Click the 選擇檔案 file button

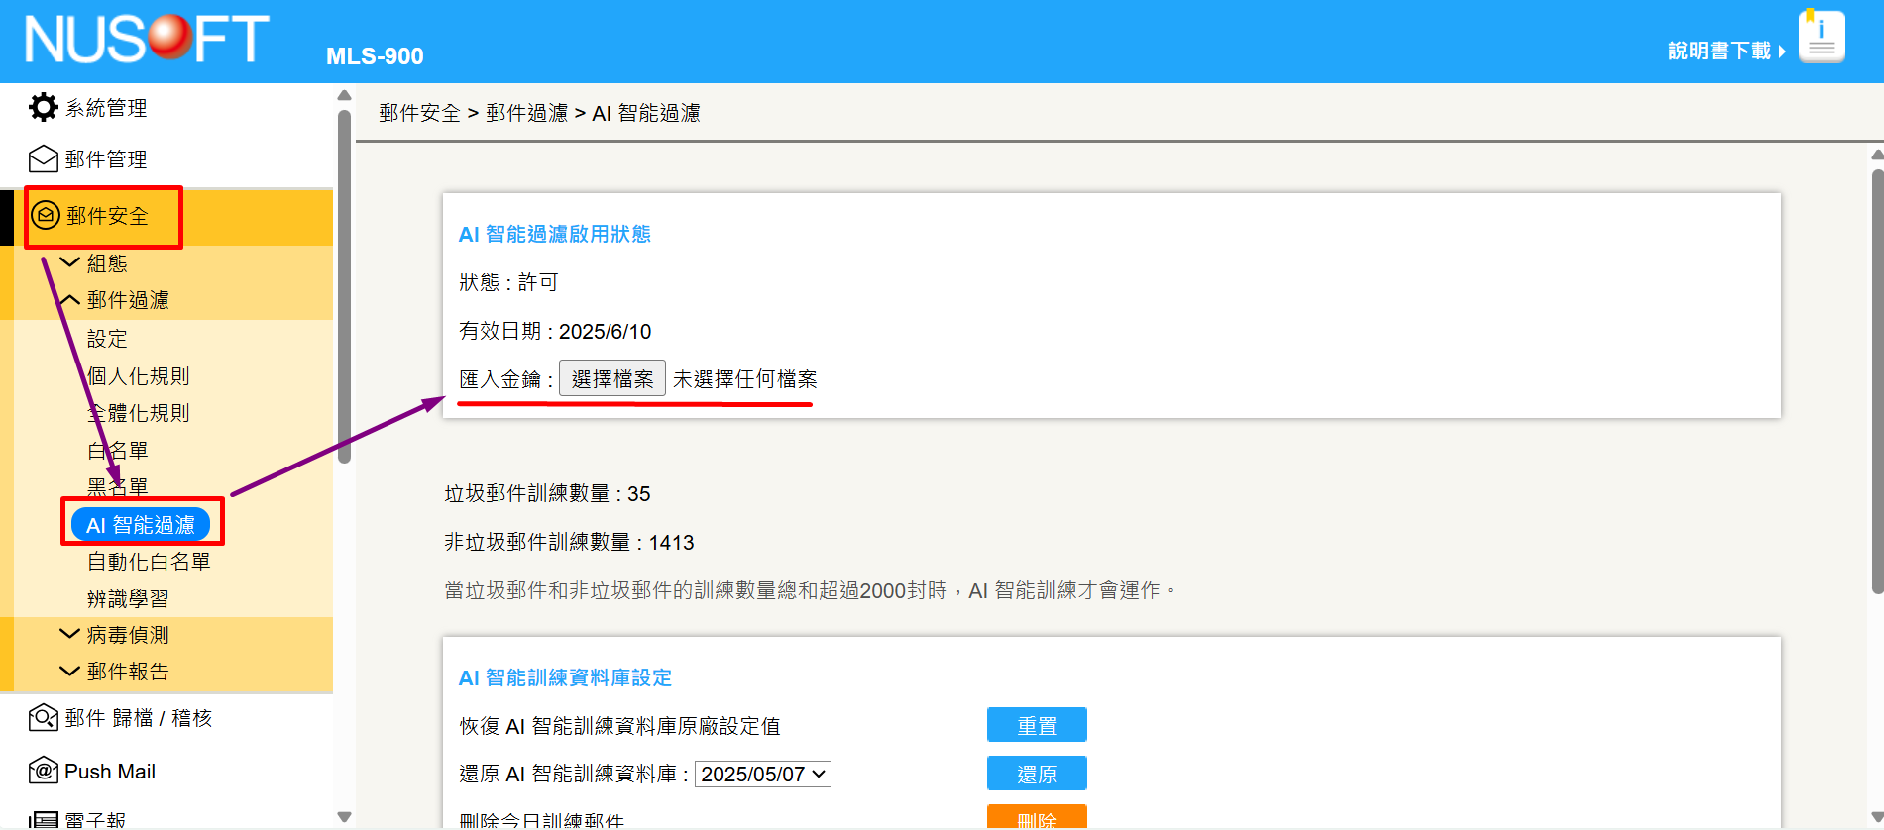tap(611, 378)
